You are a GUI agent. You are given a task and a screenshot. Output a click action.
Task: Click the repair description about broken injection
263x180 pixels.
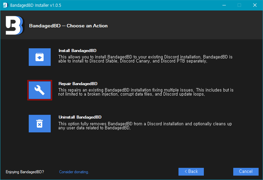pos(146,92)
